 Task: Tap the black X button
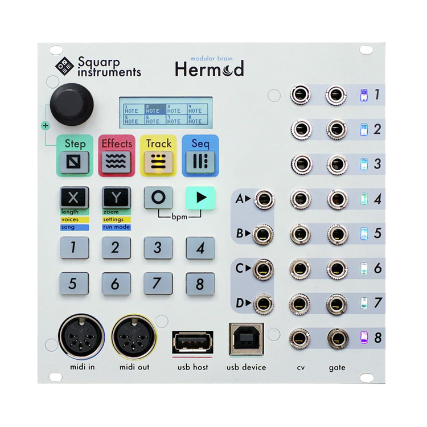click(74, 198)
